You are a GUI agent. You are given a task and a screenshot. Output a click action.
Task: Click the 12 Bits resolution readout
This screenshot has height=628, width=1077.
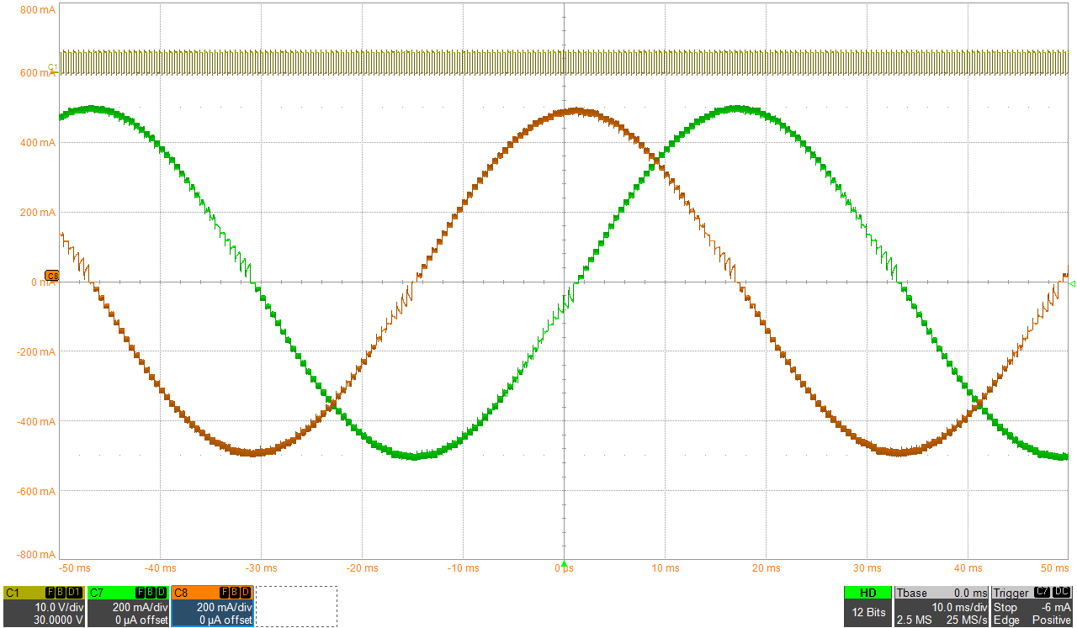point(867,613)
